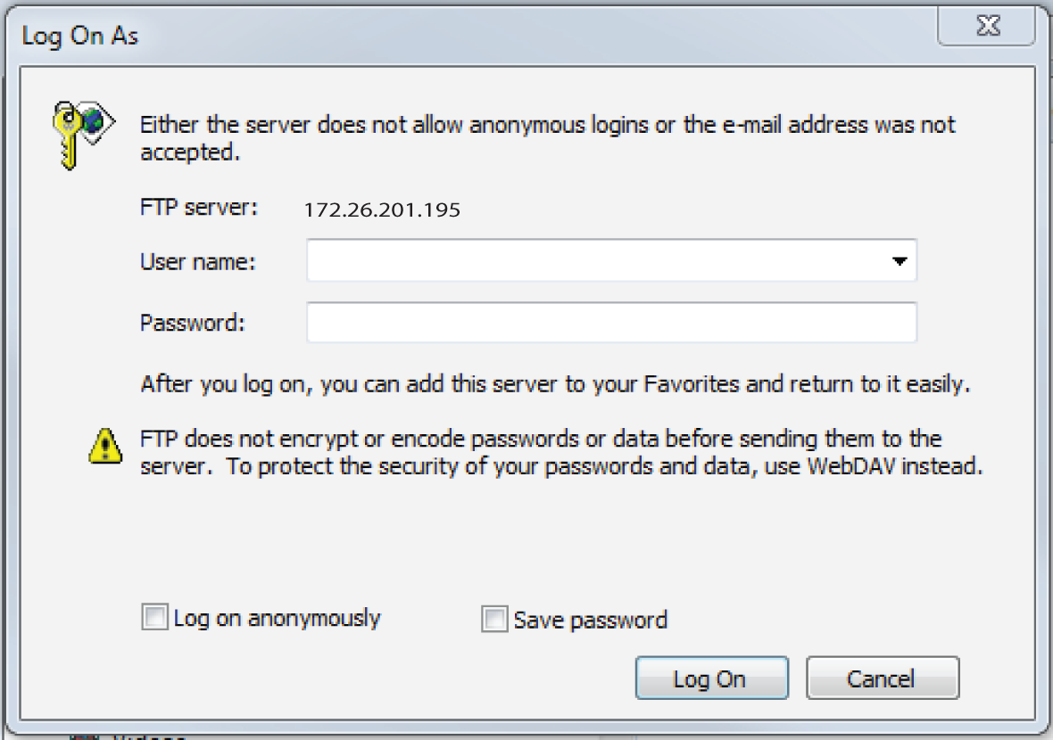This screenshot has height=740, width=1053.
Task: Click the yellow warning triangle icon
Action: pyautogui.click(x=105, y=445)
